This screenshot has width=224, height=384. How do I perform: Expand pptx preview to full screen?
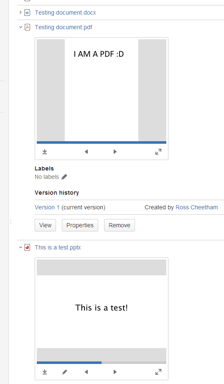pyautogui.click(x=158, y=372)
